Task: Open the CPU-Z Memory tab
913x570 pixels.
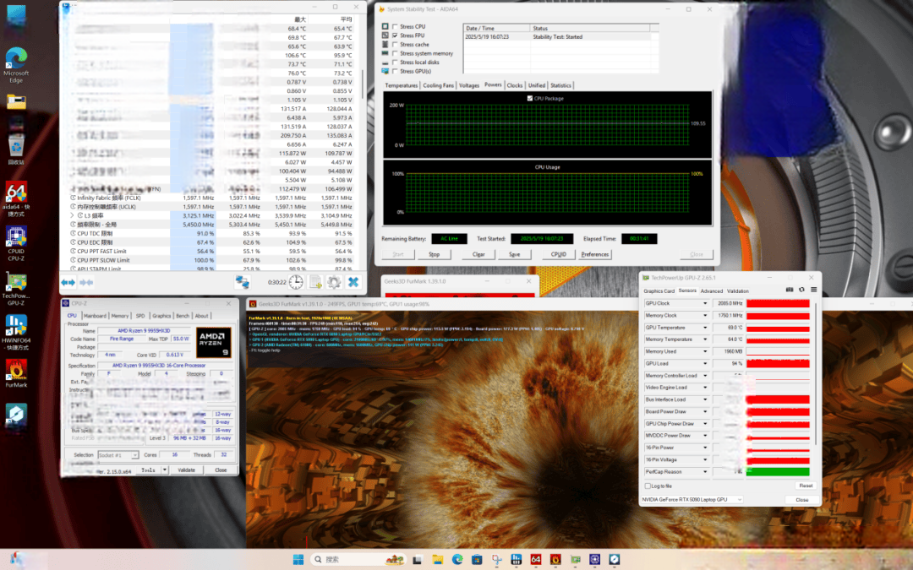Action: coord(120,316)
